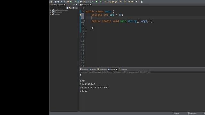Click the Collapse All icon in Package Explorer
The image size is (205, 115).
click(x=67, y=8)
